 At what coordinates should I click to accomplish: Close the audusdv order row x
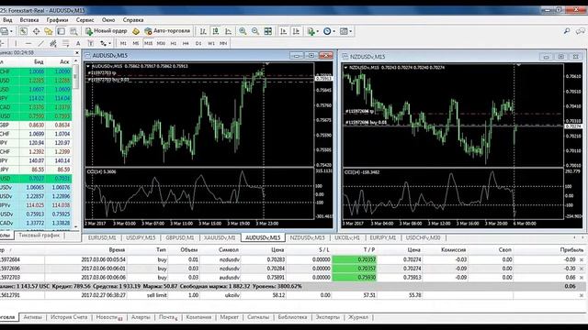click(582, 278)
